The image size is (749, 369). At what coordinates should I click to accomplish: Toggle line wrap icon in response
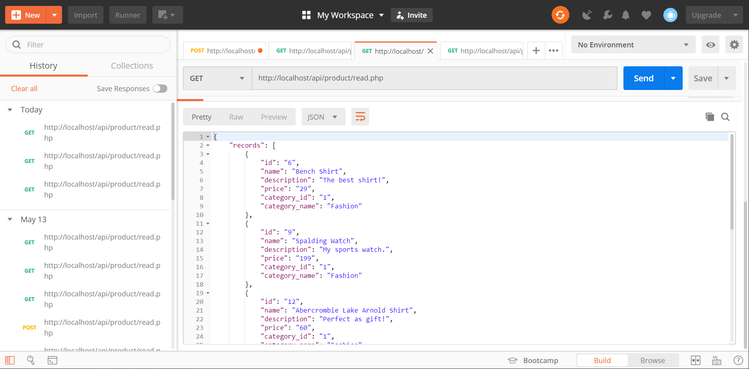[x=360, y=117]
